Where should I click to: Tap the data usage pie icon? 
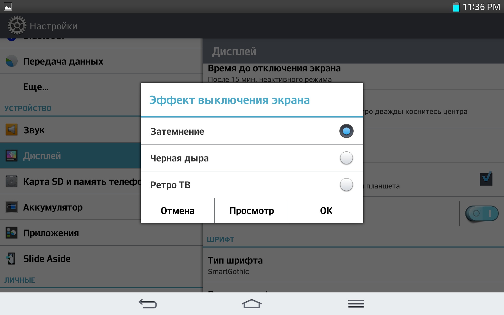coord(12,61)
